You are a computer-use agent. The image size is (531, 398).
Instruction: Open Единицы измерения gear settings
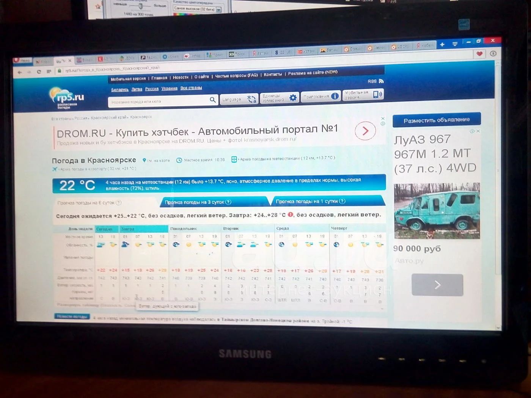pos(280,98)
